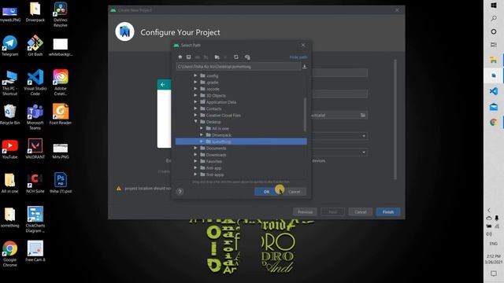The image size is (504, 283).
Task: Expand the Creative Cloud Files folder node
Action: point(195,116)
